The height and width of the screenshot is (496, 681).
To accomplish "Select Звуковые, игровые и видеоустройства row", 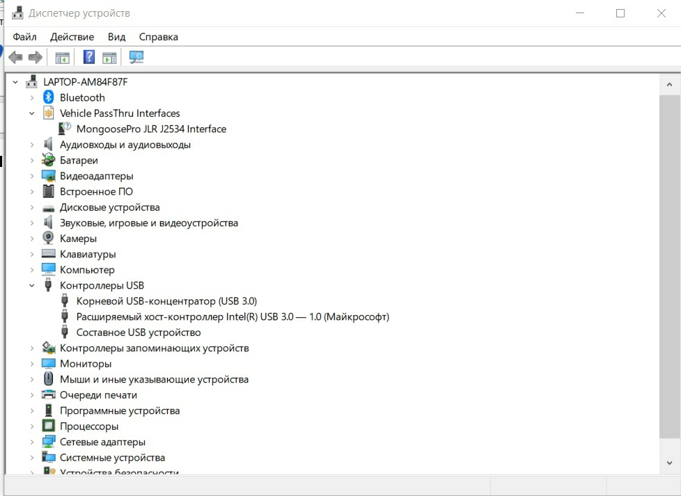I will click(x=149, y=223).
